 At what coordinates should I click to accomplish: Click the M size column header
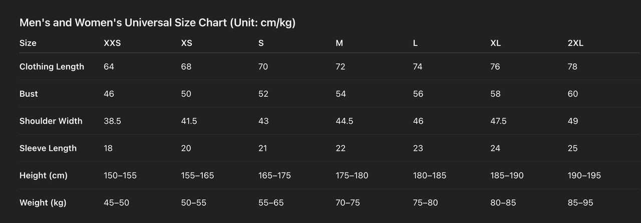[x=339, y=43]
